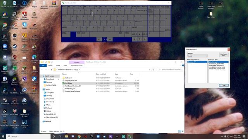The height and width of the screenshot is (139, 248).
Task: Open the Battle.net desktop shortcut
Action: click(x=5, y=90)
